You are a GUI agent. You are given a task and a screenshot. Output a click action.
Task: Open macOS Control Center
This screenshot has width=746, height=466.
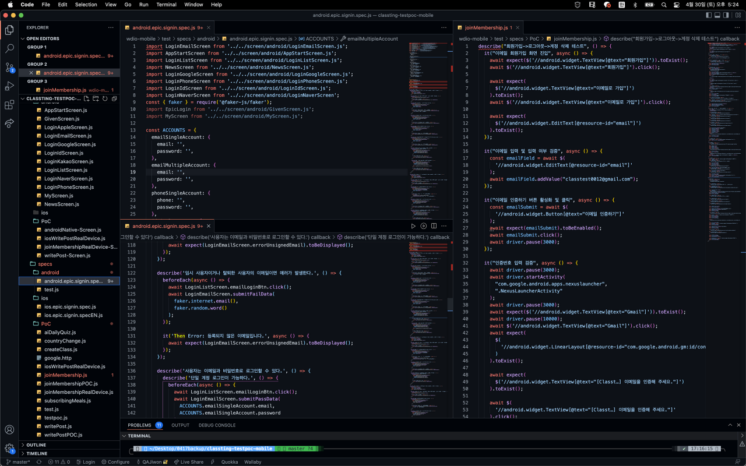[x=678, y=5]
